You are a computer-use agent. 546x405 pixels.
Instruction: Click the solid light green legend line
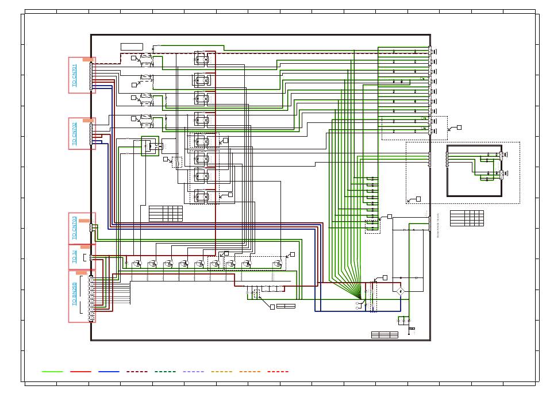pyautogui.click(x=52, y=372)
